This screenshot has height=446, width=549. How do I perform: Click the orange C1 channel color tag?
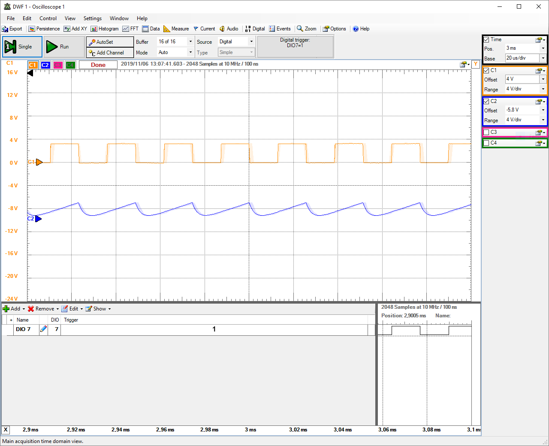tap(33, 65)
